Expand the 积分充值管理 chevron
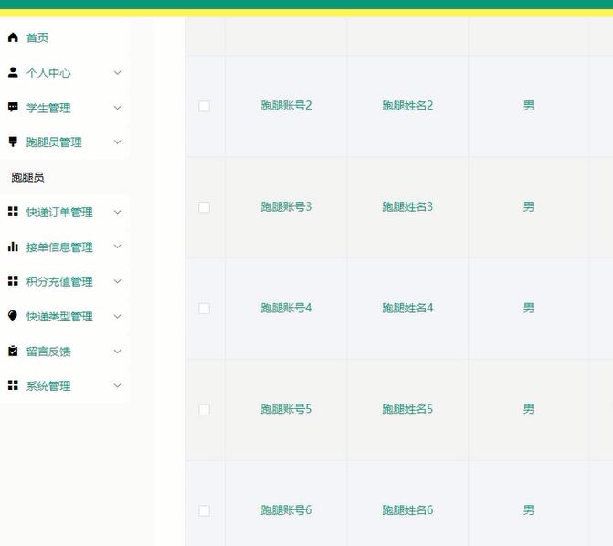Viewport: 613px width, 546px height. 117,281
